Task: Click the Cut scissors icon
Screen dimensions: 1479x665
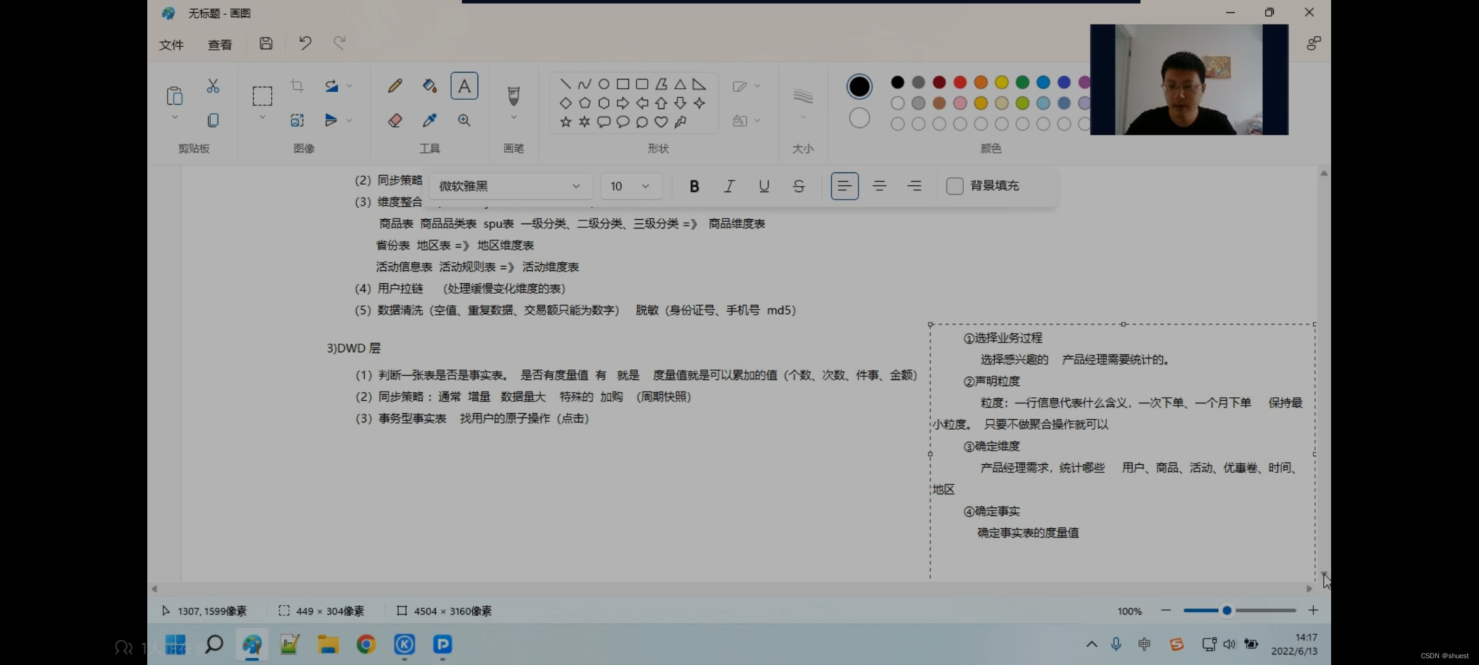Action: tap(213, 86)
